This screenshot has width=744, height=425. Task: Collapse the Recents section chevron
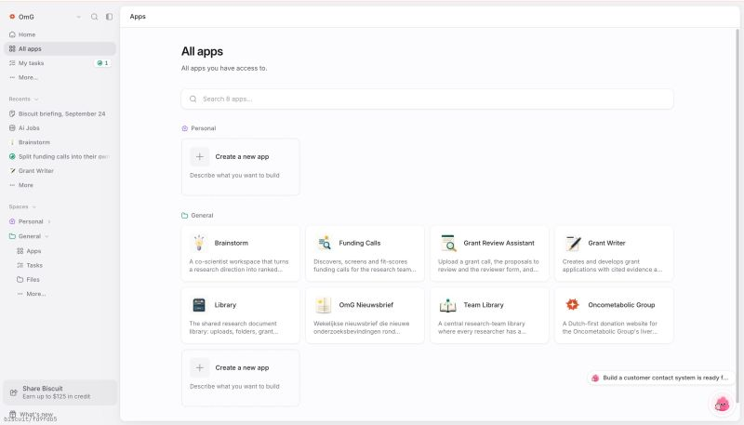pos(36,100)
